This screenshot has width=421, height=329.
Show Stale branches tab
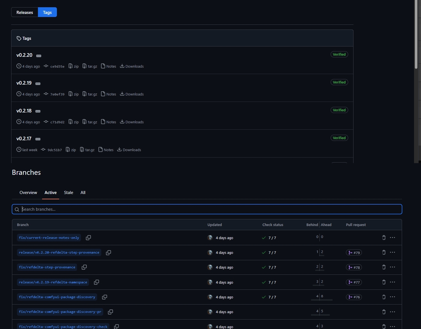pos(69,193)
